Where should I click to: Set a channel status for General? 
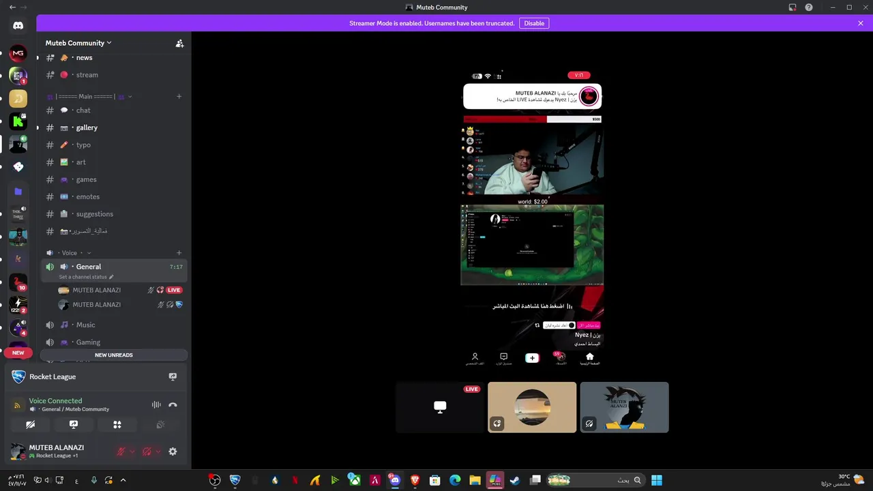pos(86,277)
